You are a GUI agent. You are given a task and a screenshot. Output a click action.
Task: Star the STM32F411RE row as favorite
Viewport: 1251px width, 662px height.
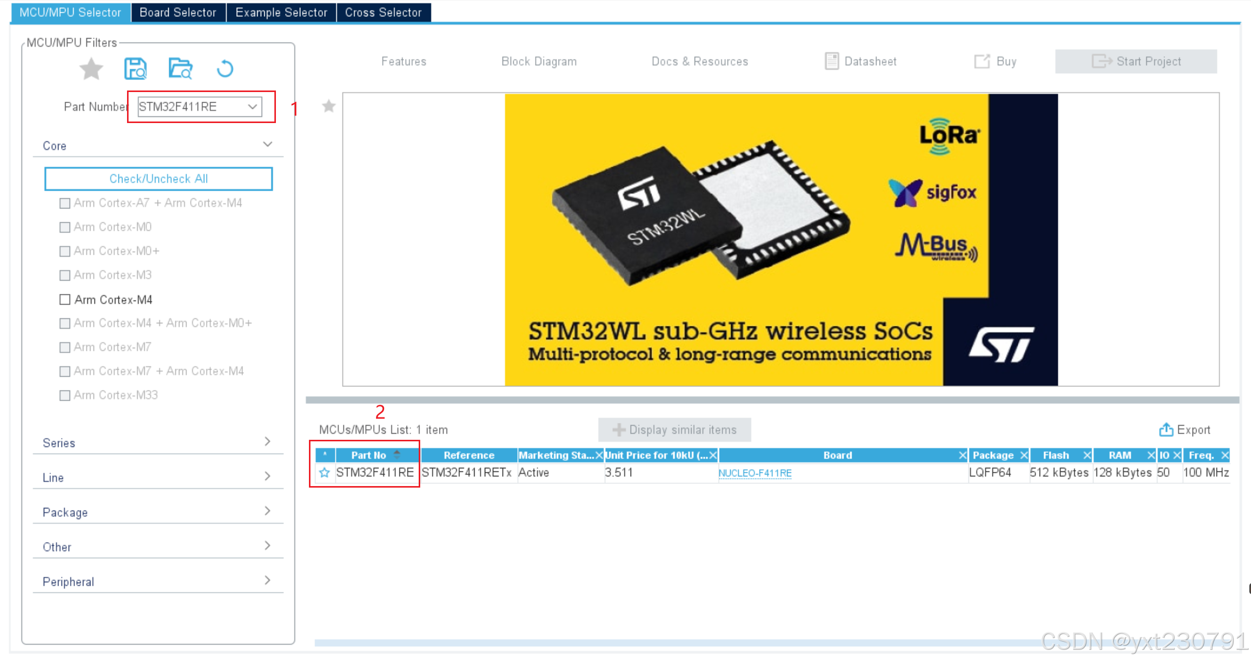coord(324,472)
